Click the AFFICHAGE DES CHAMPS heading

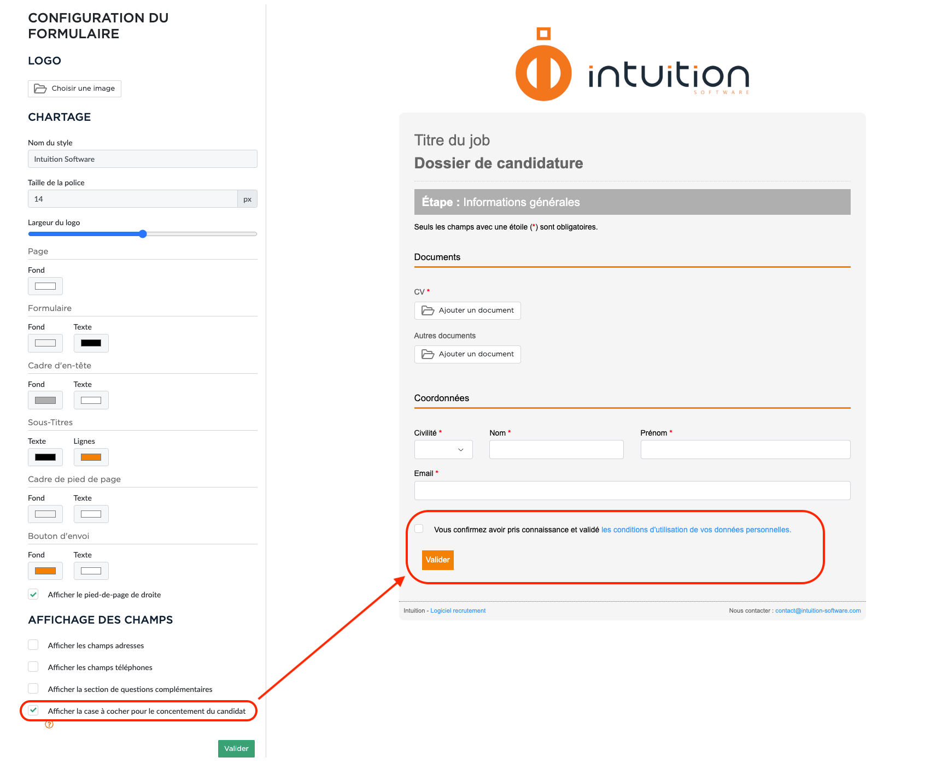pos(101,620)
